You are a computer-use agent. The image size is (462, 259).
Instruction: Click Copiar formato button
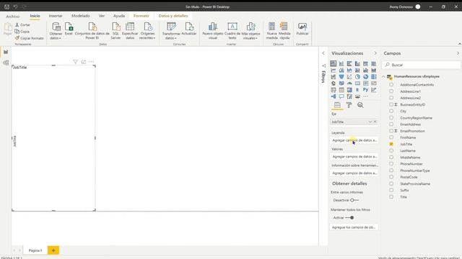[x=29, y=38]
